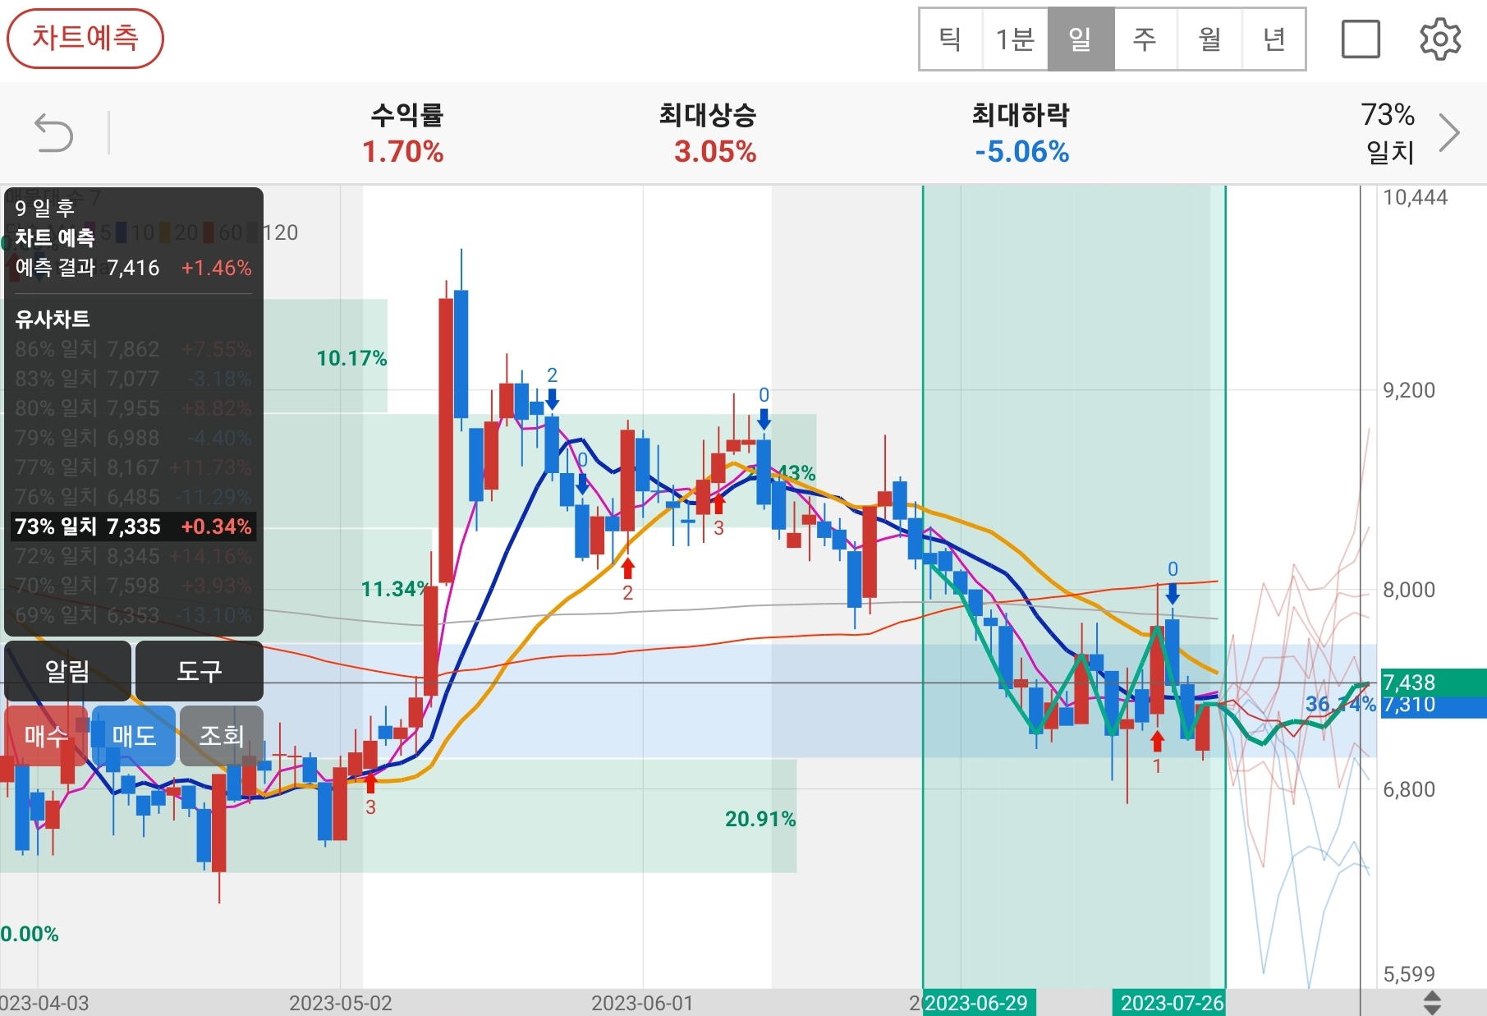Click the 최대하락 -5.06% value
Viewport: 1487px width, 1016px height.
pyautogui.click(x=1021, y=152)
